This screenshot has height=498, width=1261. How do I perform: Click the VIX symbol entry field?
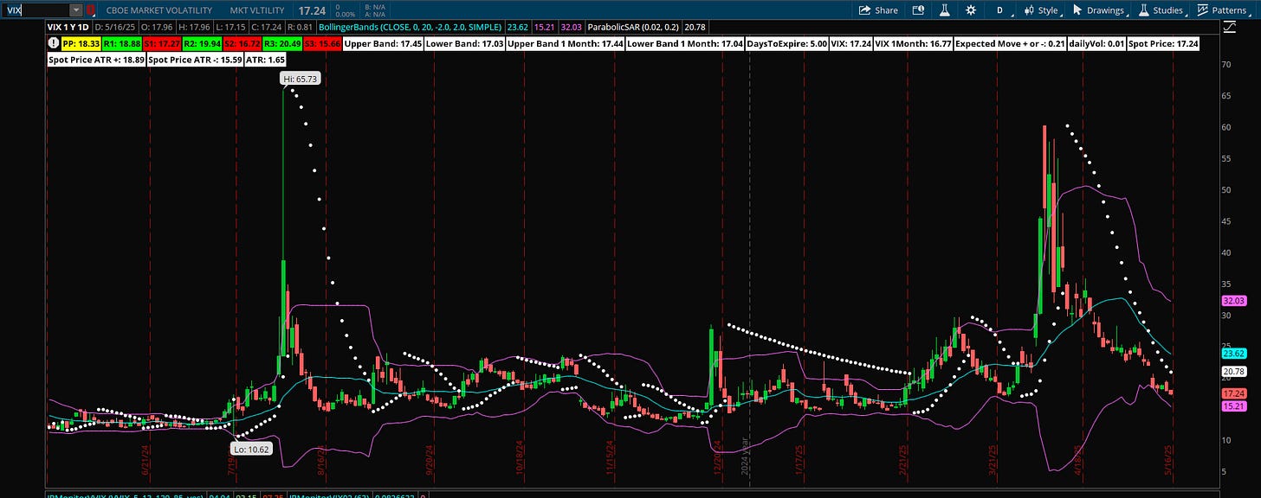point(35,10)
